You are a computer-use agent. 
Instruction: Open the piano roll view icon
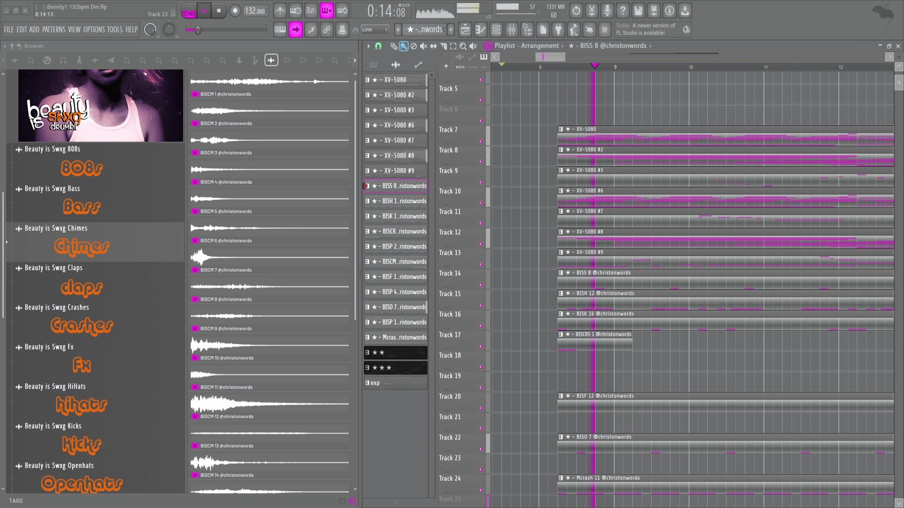[481, 30]
